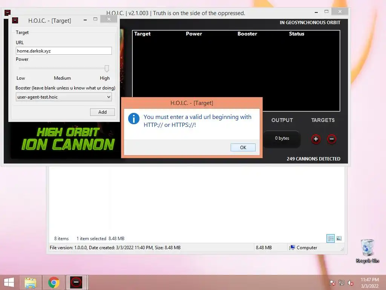
Task: Open the Booster dropdown list
Action: 64,97
